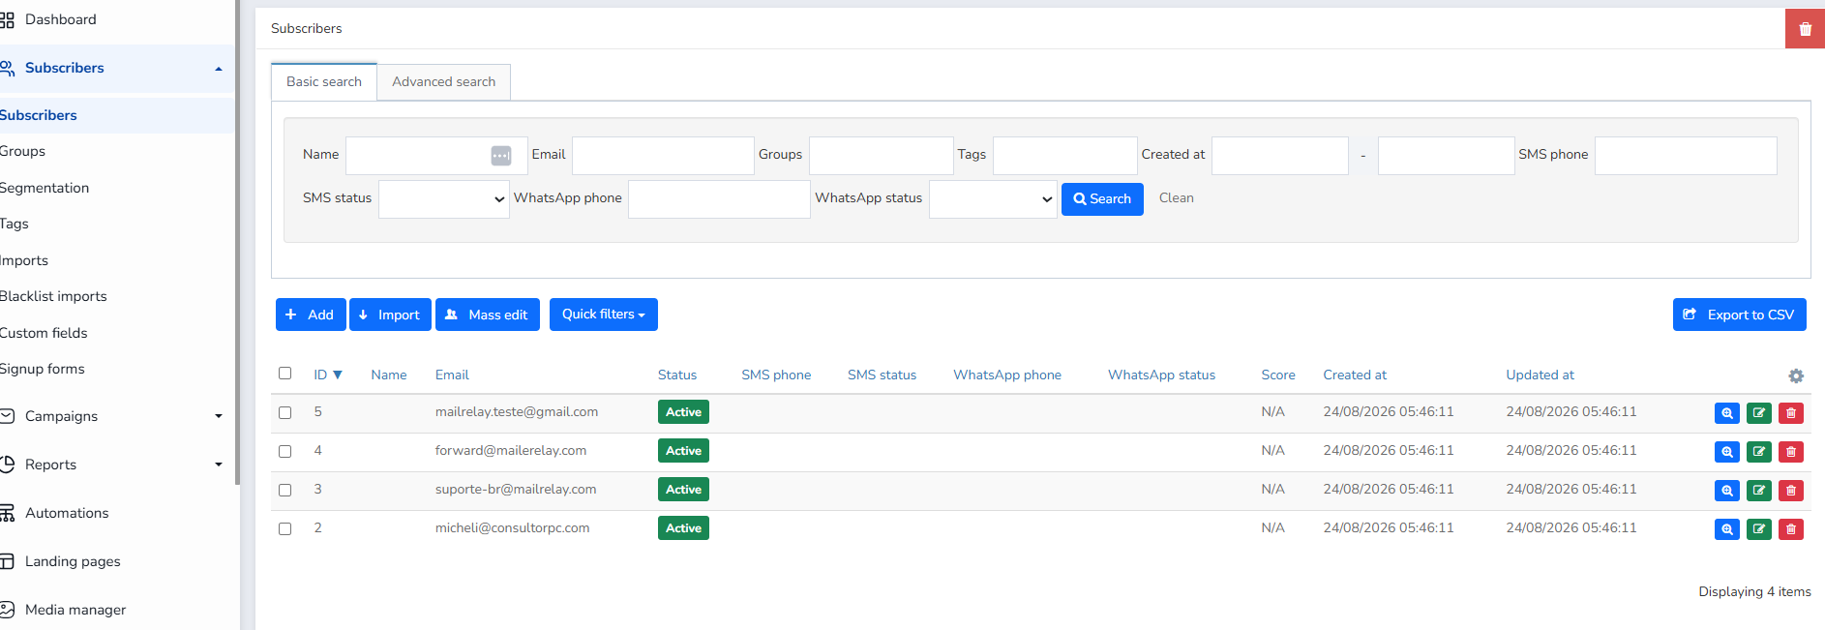Click the Search button
This screenshot has height=630, width=1825.
click(x=1102, y=199)
